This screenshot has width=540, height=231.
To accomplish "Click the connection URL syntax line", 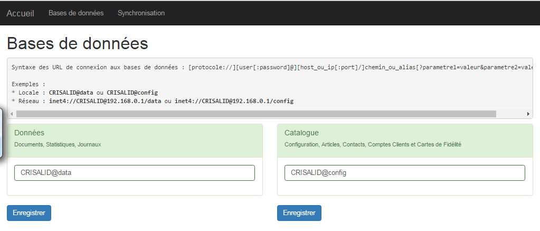I will pyautogui.click(x=272, y=67).
